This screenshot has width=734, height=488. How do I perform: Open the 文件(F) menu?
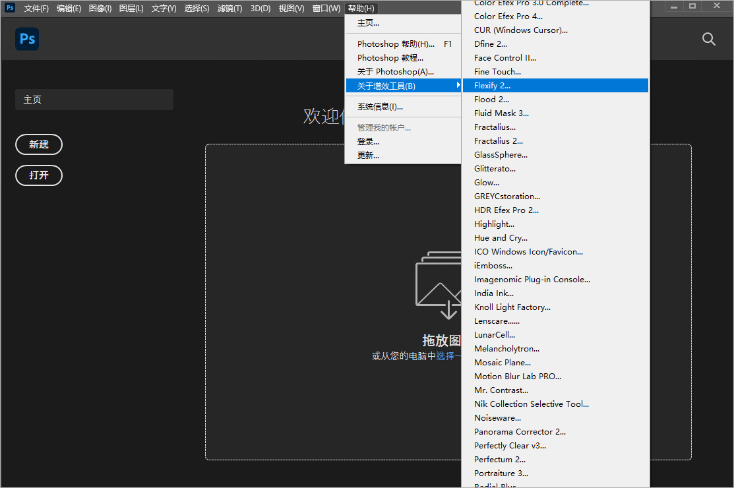(x=36, y=9)
